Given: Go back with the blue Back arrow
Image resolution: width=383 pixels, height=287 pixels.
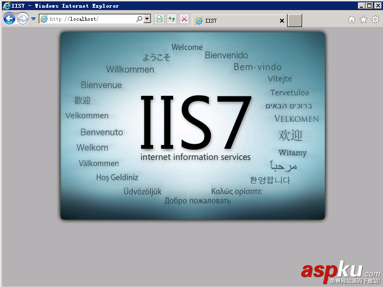Looking at the screenshot, I should point(9,19).
